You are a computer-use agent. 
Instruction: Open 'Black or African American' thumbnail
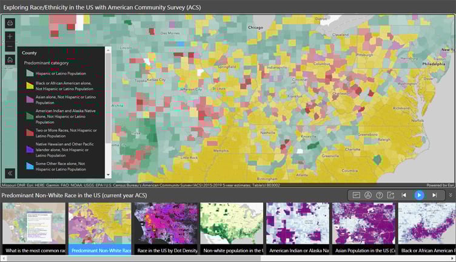tap(427, 229)
